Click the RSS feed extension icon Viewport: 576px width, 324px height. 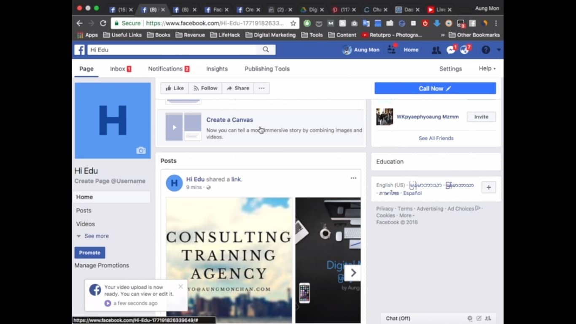[x=343, y=23]
